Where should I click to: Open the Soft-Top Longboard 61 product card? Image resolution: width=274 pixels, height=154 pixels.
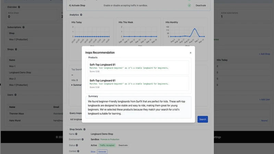click(138, 84)
